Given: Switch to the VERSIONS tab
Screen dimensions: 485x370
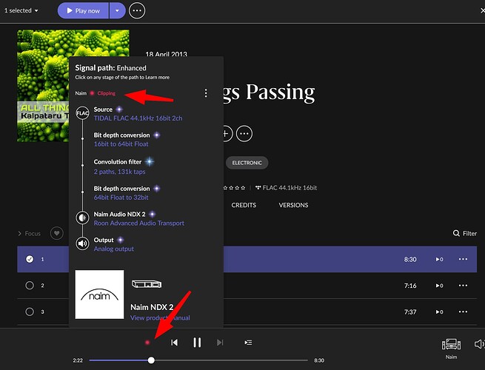Looking at the screenshot, I should click(293, 205).
